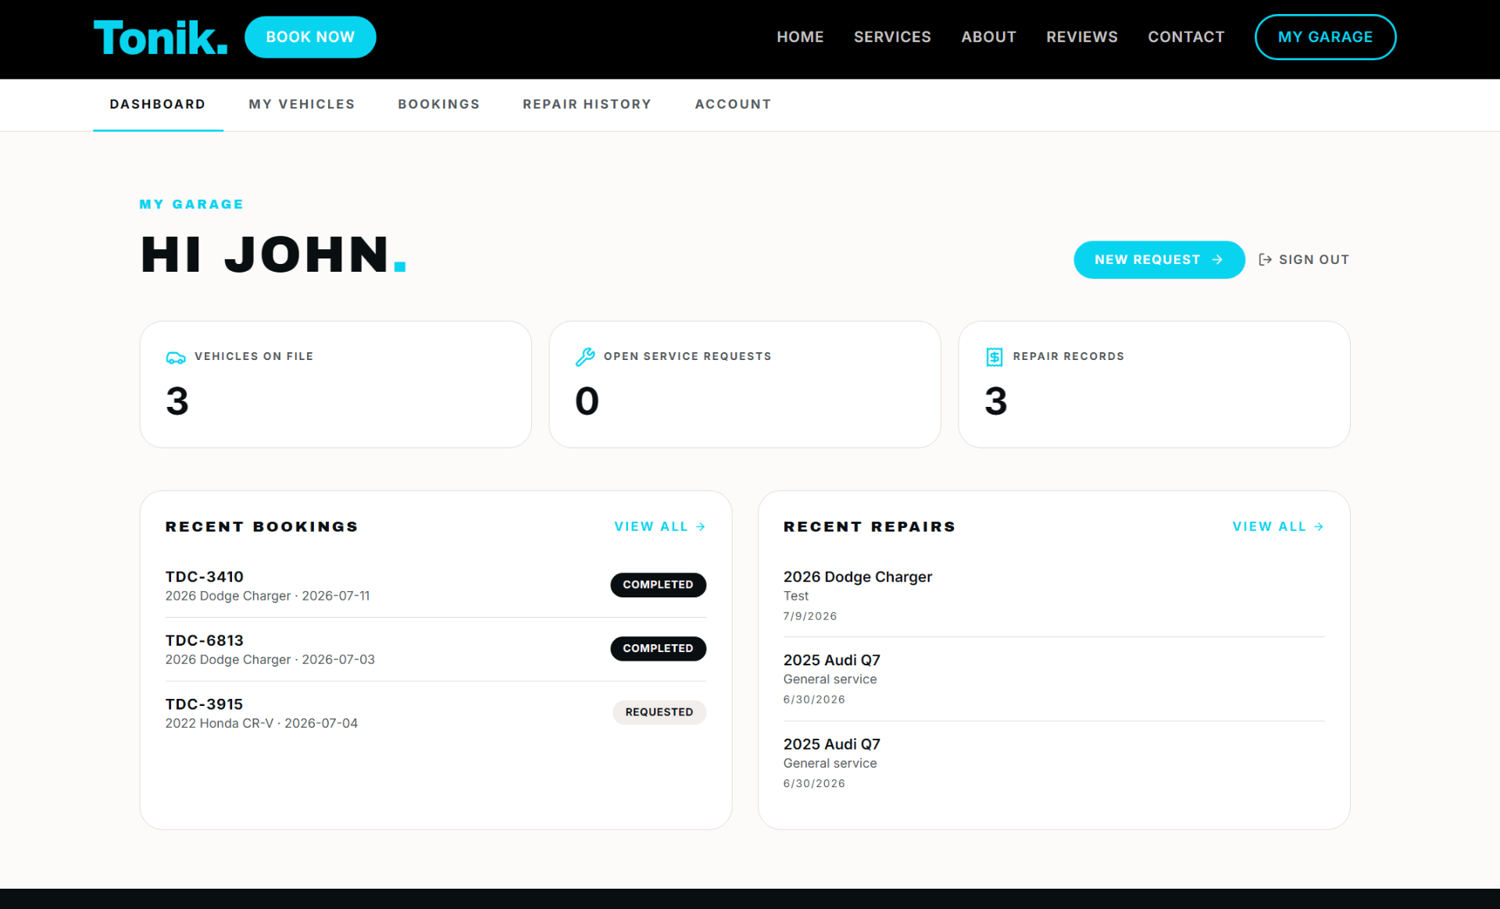This screenshot has width=1500, height=909.
Task: Click the '2026 Dodge Charger · 2026-07-11' line
Action: coord(267,596)
